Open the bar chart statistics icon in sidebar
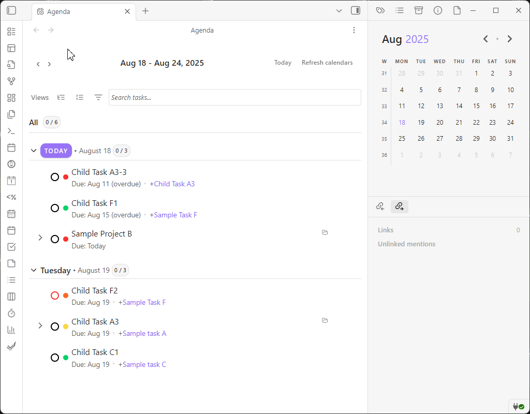 click(11, 330)
